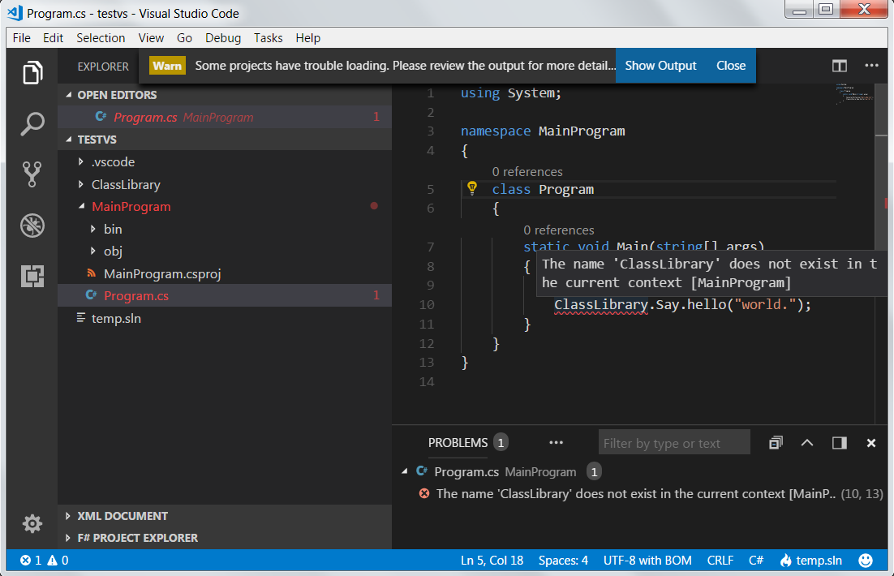Click the split editor icon

pos(840,66)
